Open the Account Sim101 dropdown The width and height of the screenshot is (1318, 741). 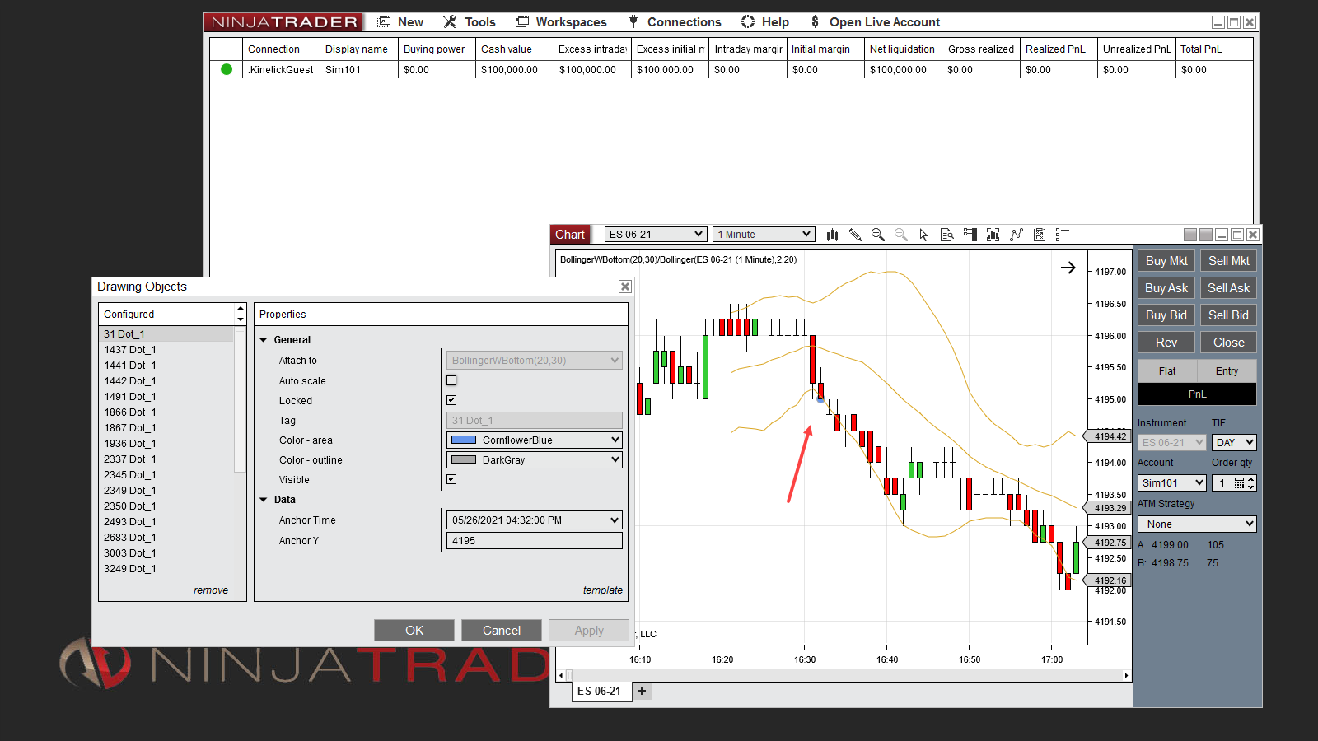1172,483
